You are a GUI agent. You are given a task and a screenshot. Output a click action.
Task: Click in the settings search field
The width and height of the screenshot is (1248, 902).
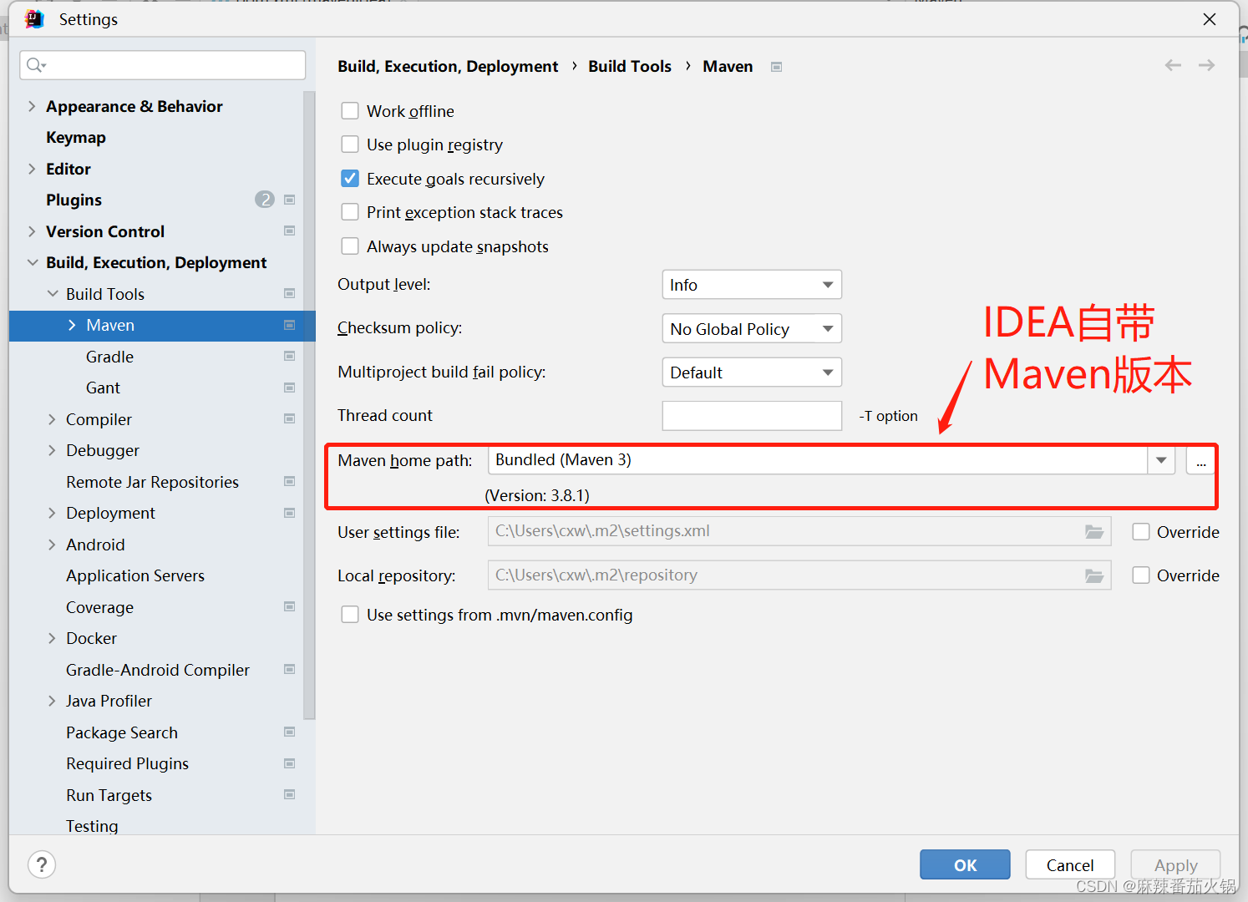(x=163, y=65)
